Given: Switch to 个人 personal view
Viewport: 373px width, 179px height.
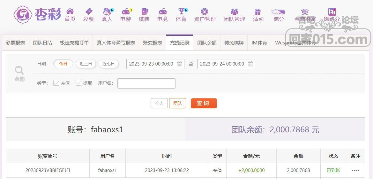Looking at the screenshot, I should click(159, 103).
